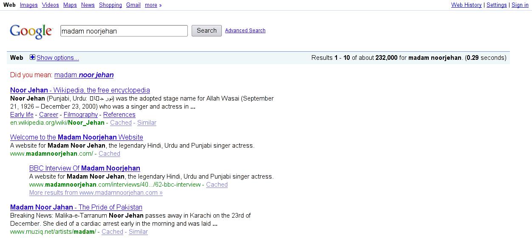Open Similar pages for Wikipedia result
The image size is (532, 238).
[x=147, y=123]
